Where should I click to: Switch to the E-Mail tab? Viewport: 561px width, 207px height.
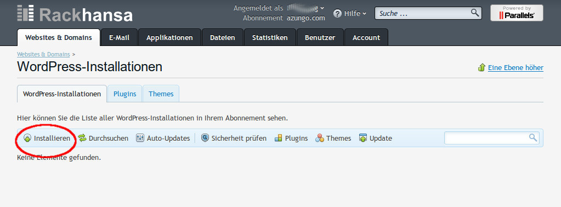point(119,37)
